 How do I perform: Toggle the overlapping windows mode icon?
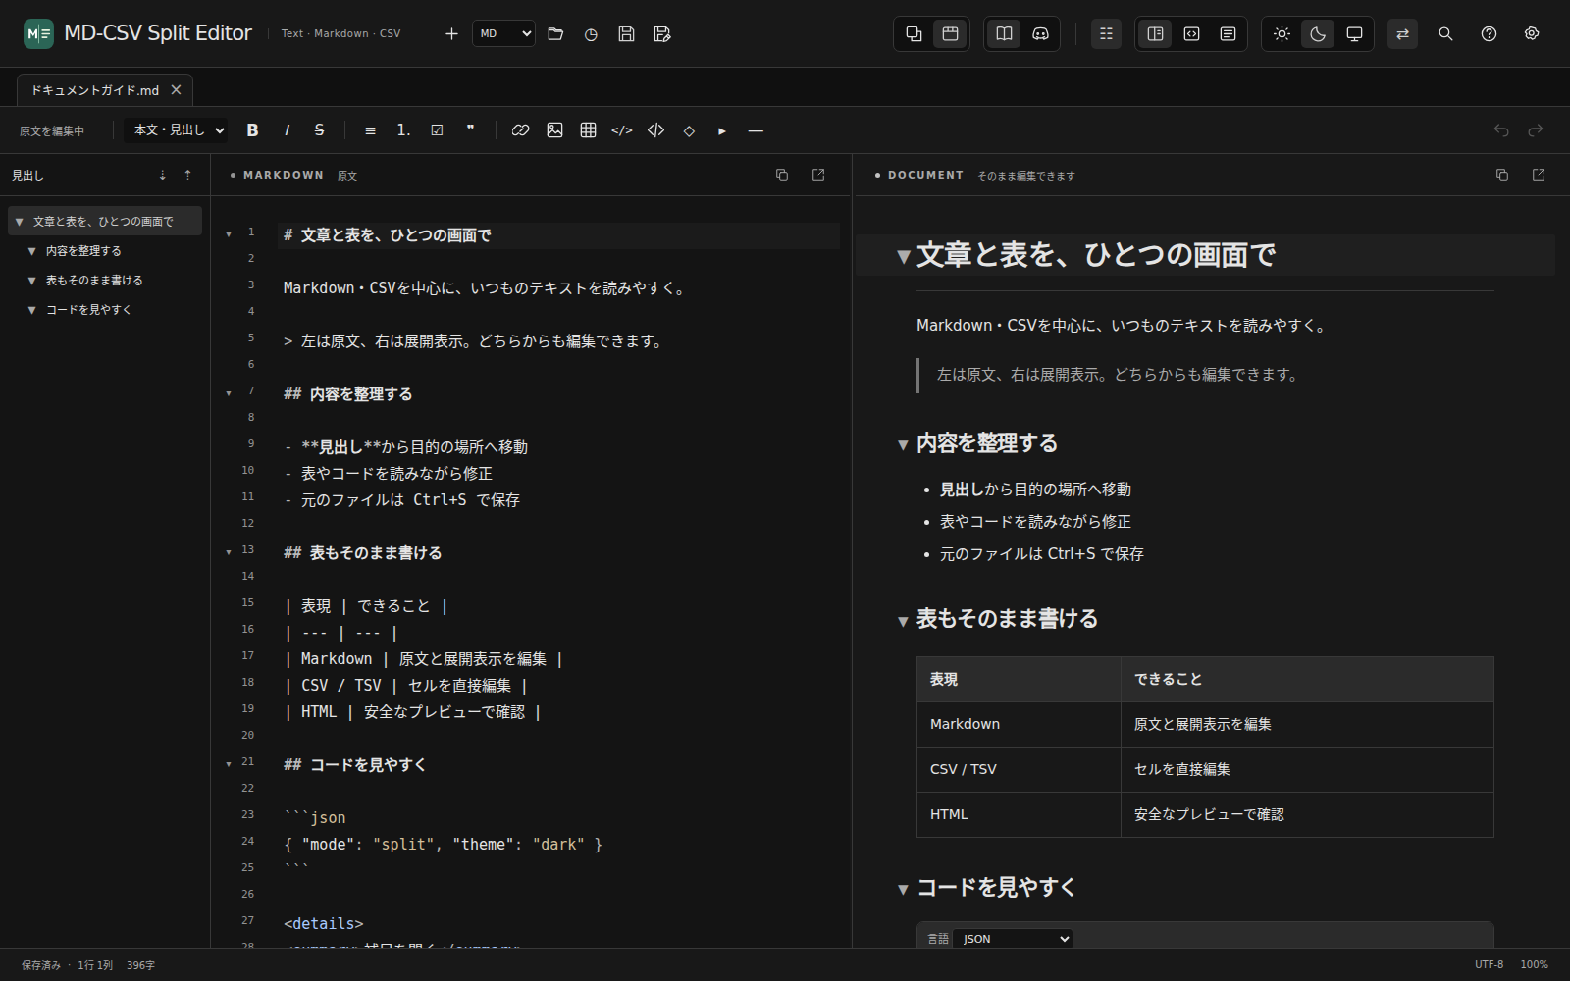(x=914, y=33)
